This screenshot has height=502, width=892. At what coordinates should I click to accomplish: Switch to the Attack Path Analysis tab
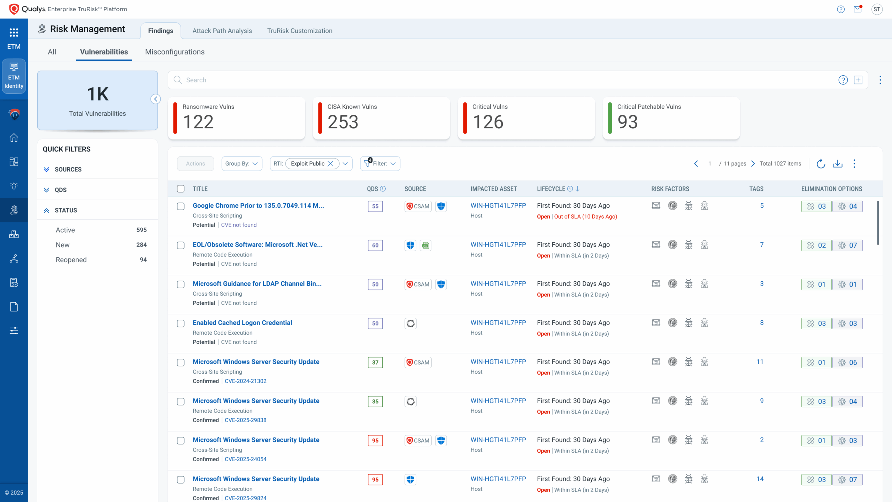tap(222, 31)
